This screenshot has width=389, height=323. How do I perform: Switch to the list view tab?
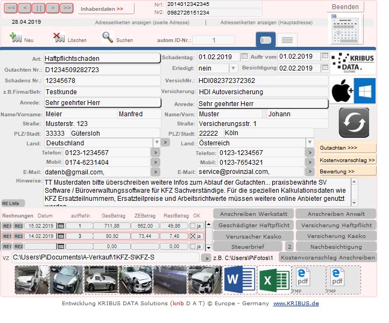click(287, 40)
